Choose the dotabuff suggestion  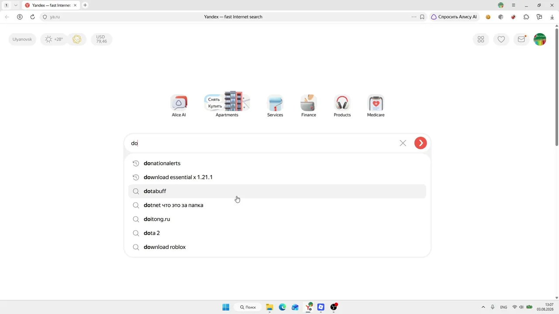[x=277, y=191]
